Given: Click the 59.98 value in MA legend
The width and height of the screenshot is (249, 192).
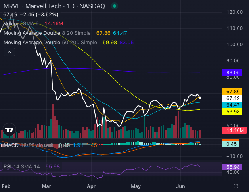Looking at the screenshot, I should point(110,43).
